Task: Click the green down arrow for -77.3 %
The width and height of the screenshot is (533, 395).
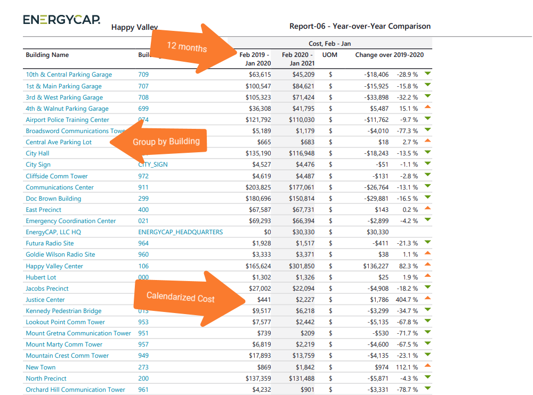Action: (x=428, y=130)
